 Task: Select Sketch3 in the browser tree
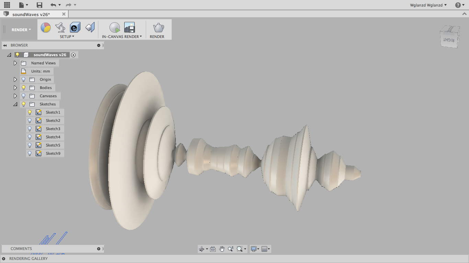click(53, 129)
